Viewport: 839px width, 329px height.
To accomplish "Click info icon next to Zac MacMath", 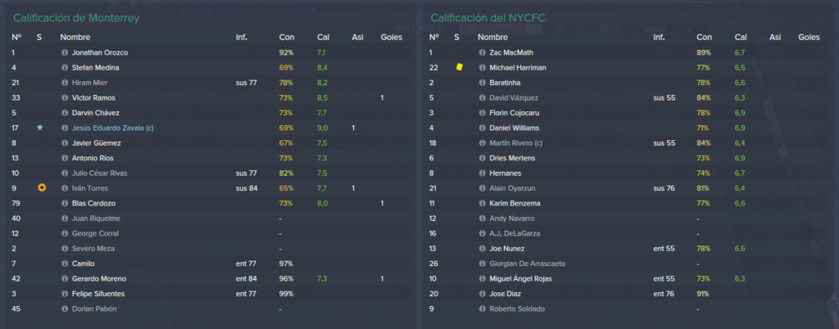I will (483, 53).
